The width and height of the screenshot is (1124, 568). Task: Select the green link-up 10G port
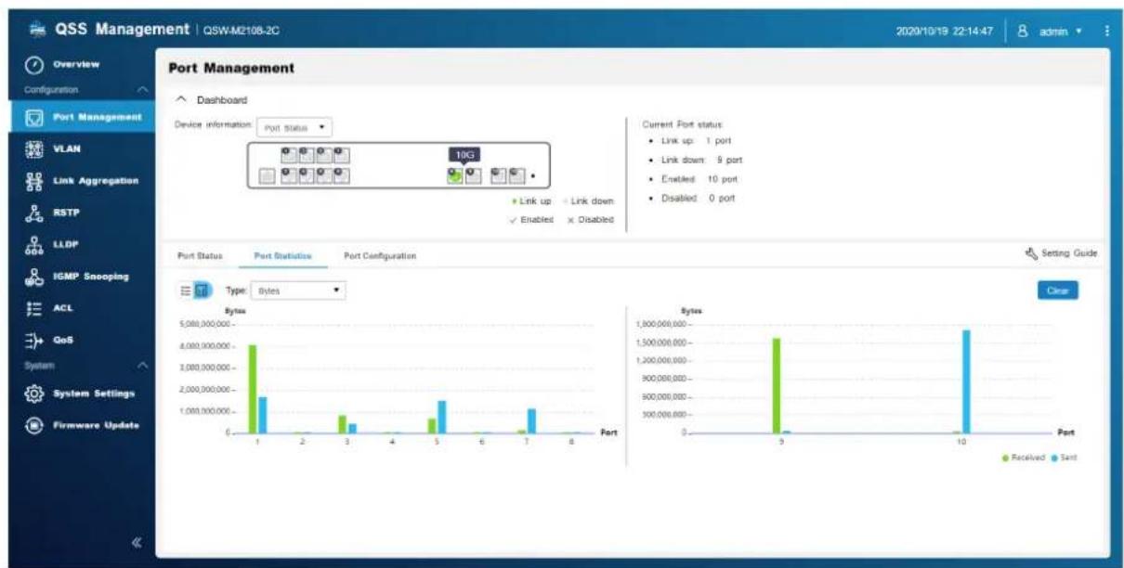tap(454, 176)
